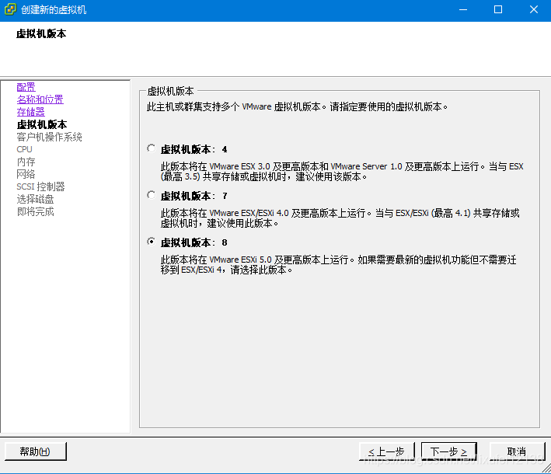Click the 此主机或群集支持多个 VMware intro text
The image size is (551, 474).
(298, 106)
